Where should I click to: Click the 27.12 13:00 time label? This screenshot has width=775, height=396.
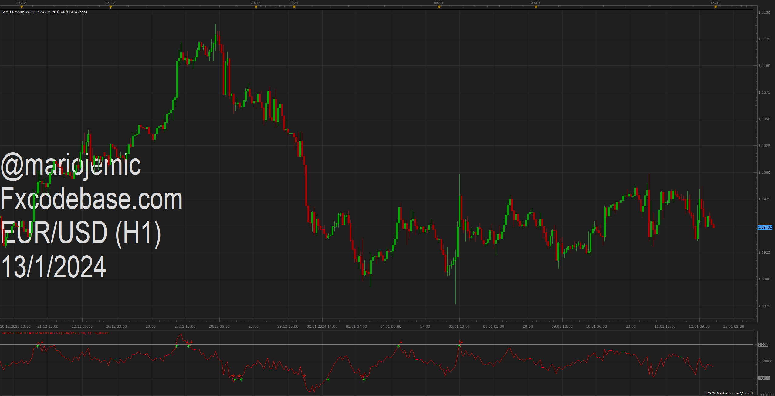(x=185, y=326)
